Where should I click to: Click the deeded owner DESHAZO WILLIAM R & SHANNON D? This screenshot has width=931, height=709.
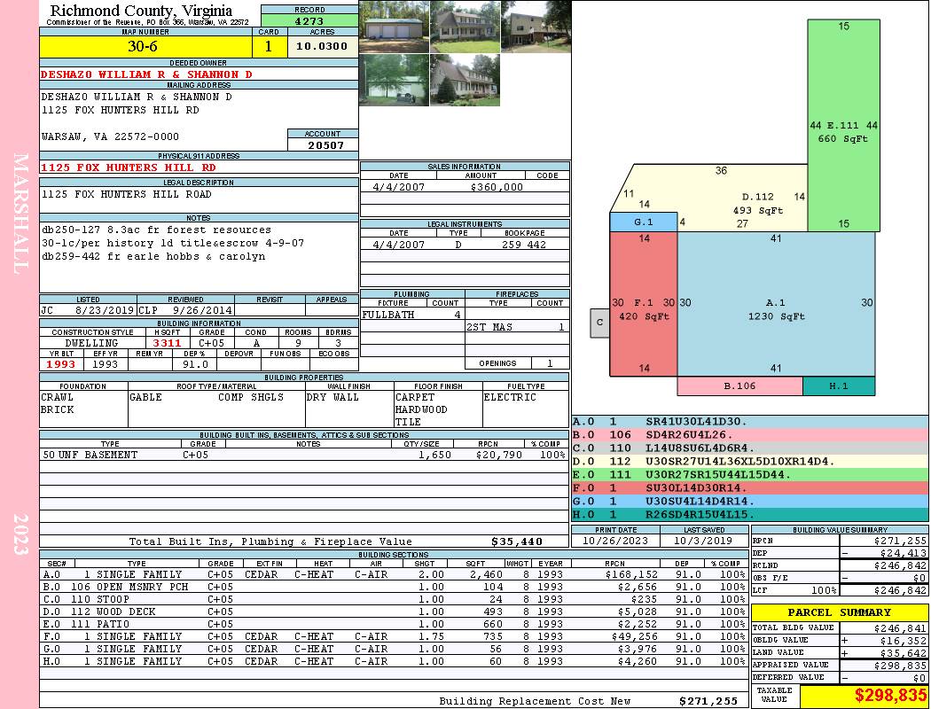tap(146, 74)
